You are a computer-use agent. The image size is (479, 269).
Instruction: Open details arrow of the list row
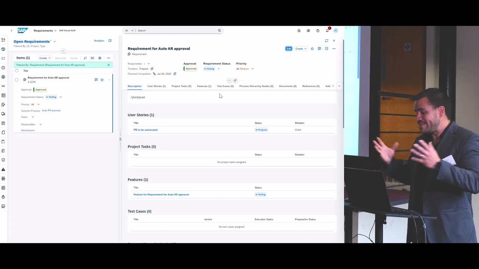click(109, 80)
